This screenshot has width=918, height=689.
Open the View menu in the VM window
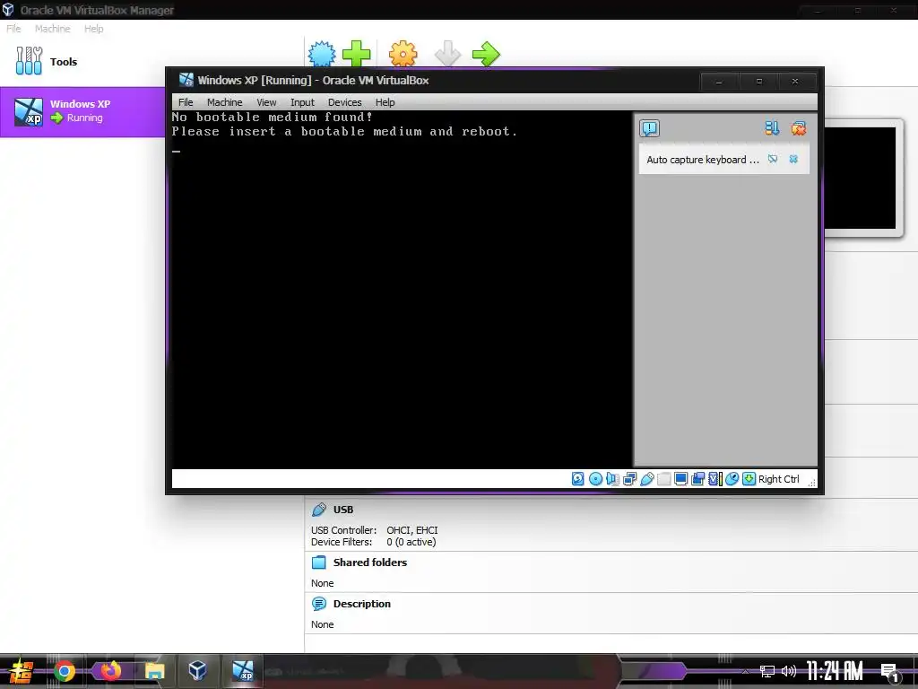266,102
